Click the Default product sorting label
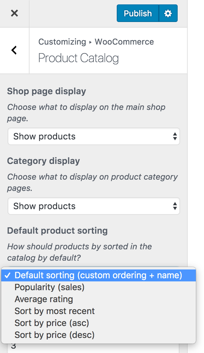 57,231
